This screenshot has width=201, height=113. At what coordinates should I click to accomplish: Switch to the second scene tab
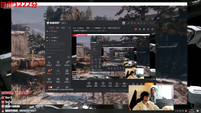[58, 28]
